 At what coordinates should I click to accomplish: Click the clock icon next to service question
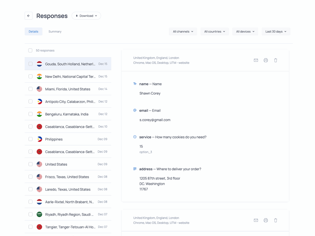pos(135,137)
